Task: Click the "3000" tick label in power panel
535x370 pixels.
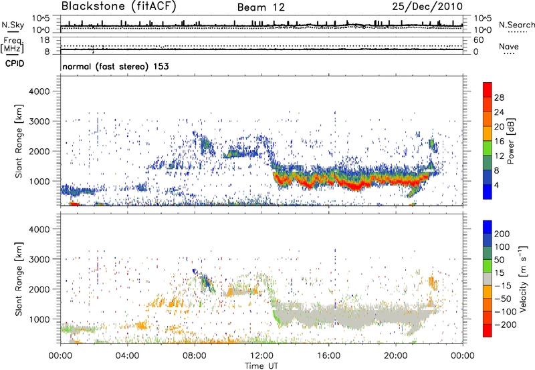Action: [x=39, y=122]
